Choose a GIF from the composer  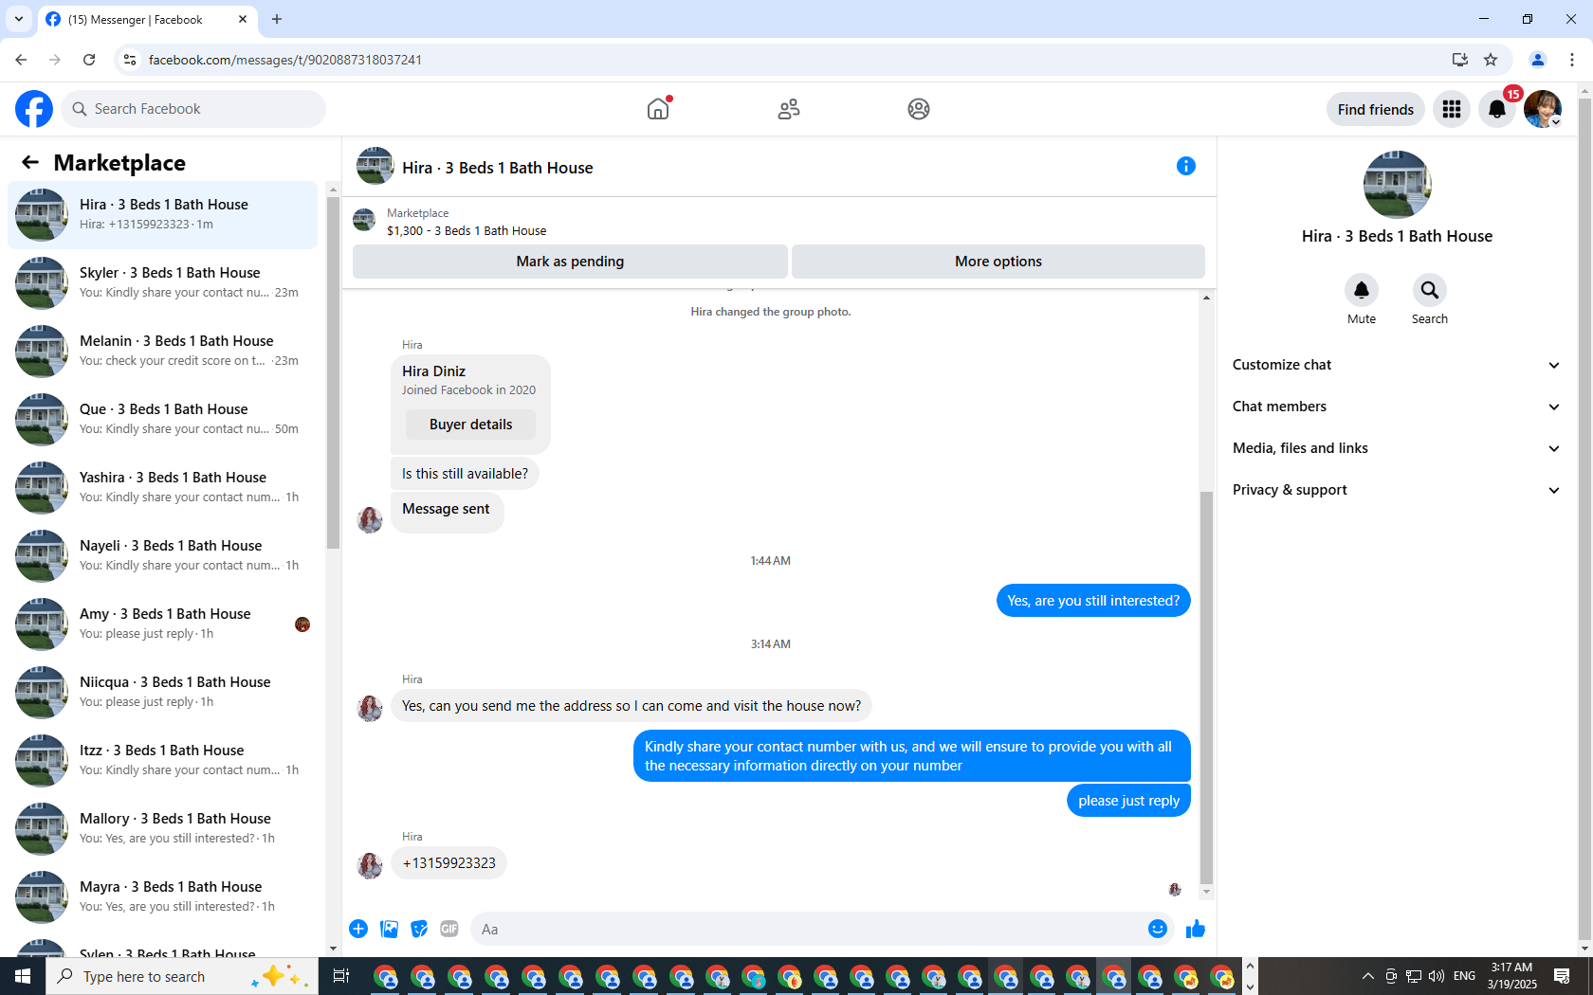pos(449,929)
